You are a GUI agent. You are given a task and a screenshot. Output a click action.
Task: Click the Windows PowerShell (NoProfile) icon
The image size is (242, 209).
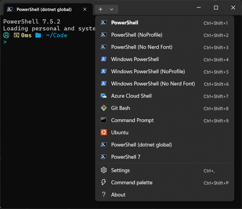(x=103, y=71)
